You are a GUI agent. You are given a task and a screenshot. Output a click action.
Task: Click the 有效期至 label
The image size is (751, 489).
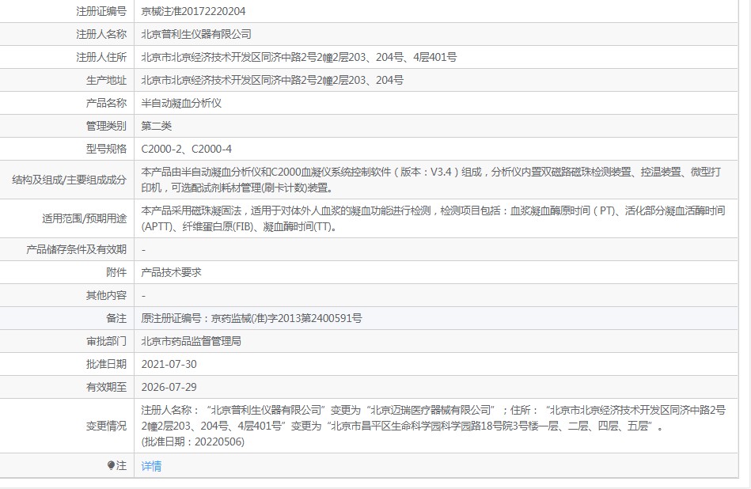click(106, 387)
